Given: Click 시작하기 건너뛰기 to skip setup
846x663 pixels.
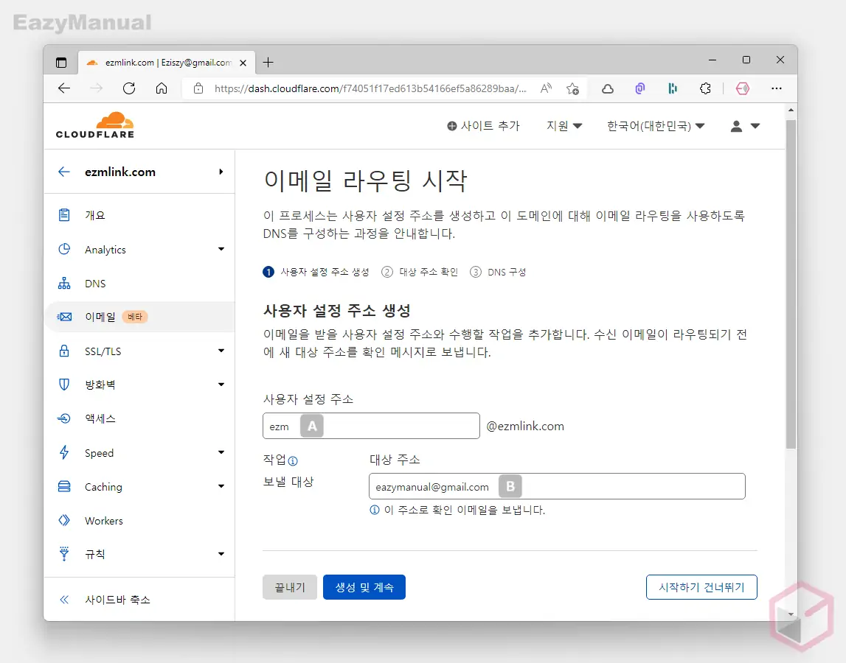Looking at the screenshot, I should (701, 587).
